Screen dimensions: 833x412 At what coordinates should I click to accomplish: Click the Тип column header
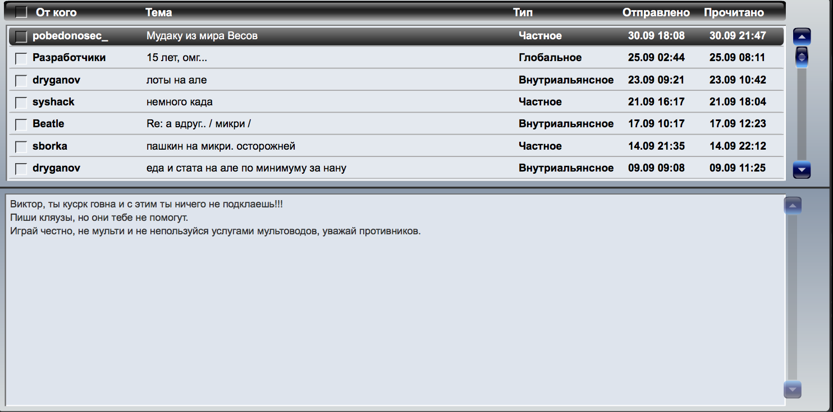coord(523,12)
